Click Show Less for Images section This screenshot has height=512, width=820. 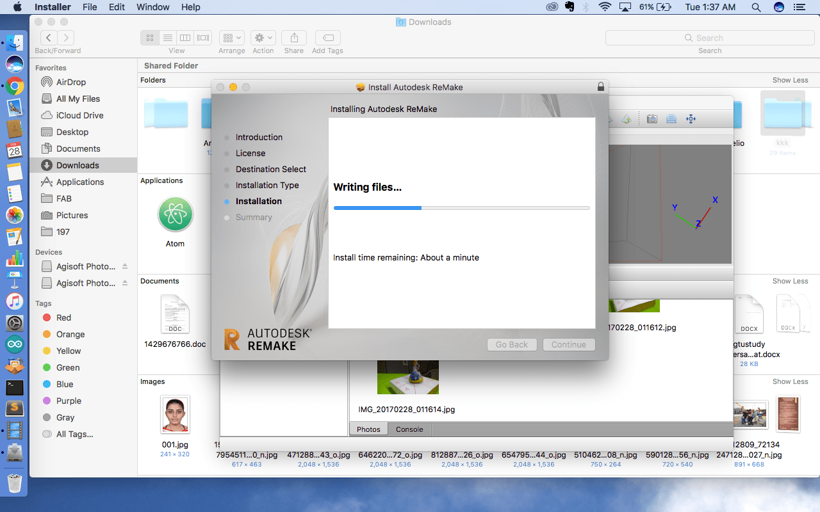[x=790, y=381]
